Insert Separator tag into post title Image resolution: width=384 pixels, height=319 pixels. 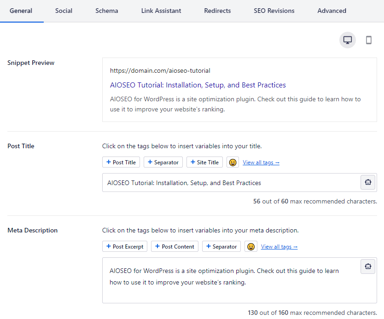pyautogui.click(x=163, y=162)
